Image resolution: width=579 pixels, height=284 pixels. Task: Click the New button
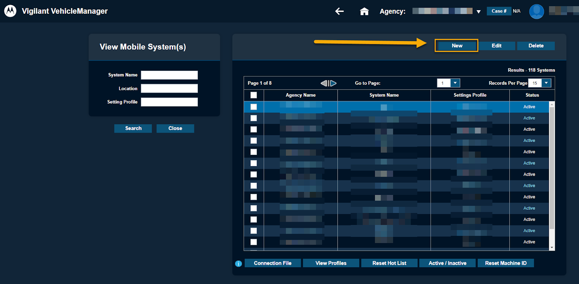click(457, 46)
